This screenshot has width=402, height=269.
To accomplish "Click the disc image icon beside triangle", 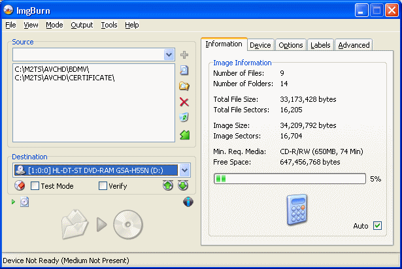I will 24,202.
